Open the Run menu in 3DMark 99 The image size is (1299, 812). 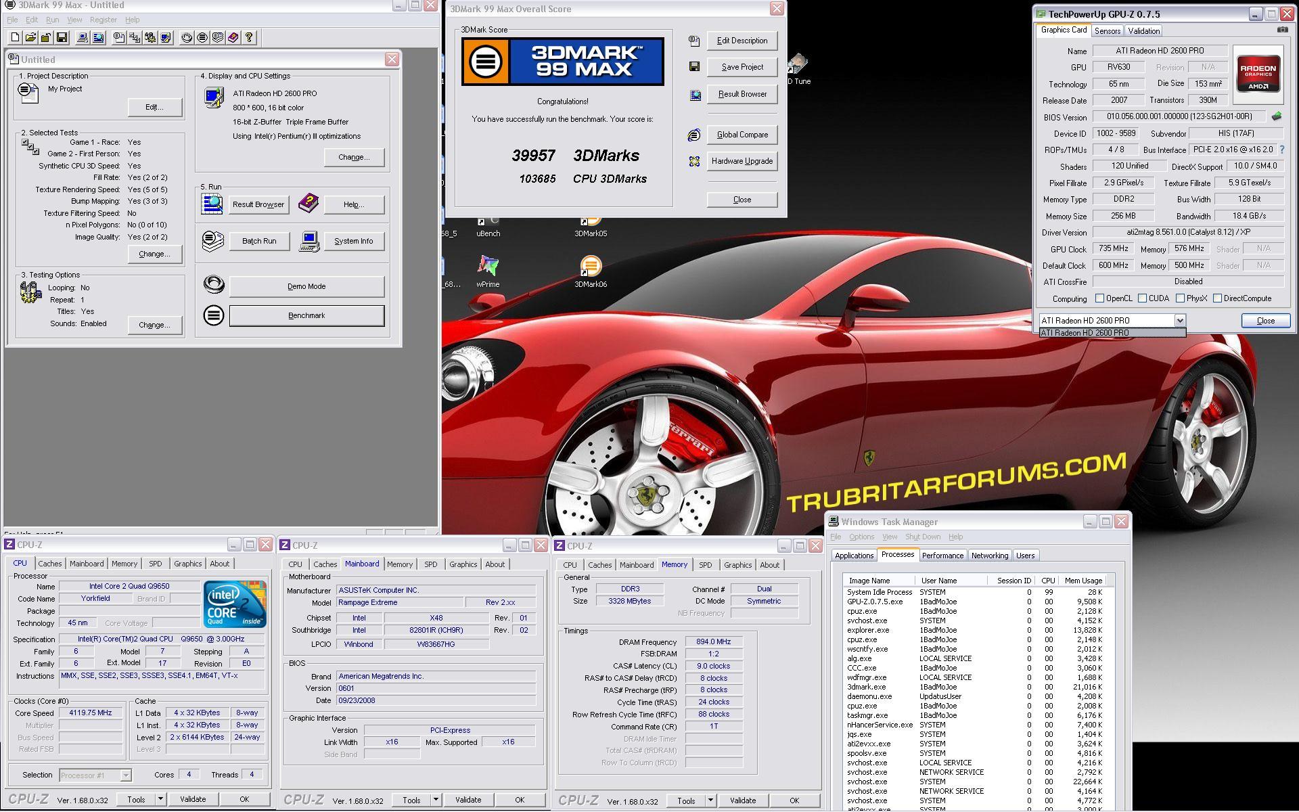52,20
